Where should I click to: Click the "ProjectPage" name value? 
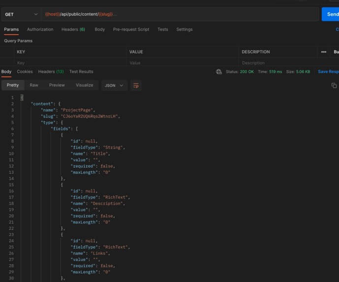[77, 110]
